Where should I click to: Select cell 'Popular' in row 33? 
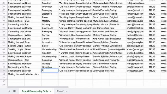point(118,32)
